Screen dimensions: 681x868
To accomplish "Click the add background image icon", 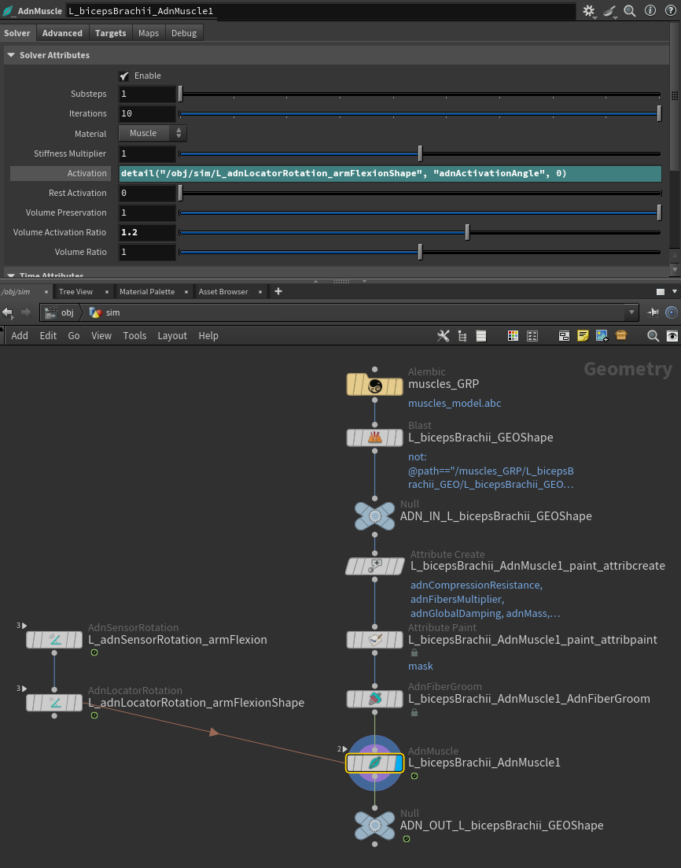I will [x=602, y=335].
